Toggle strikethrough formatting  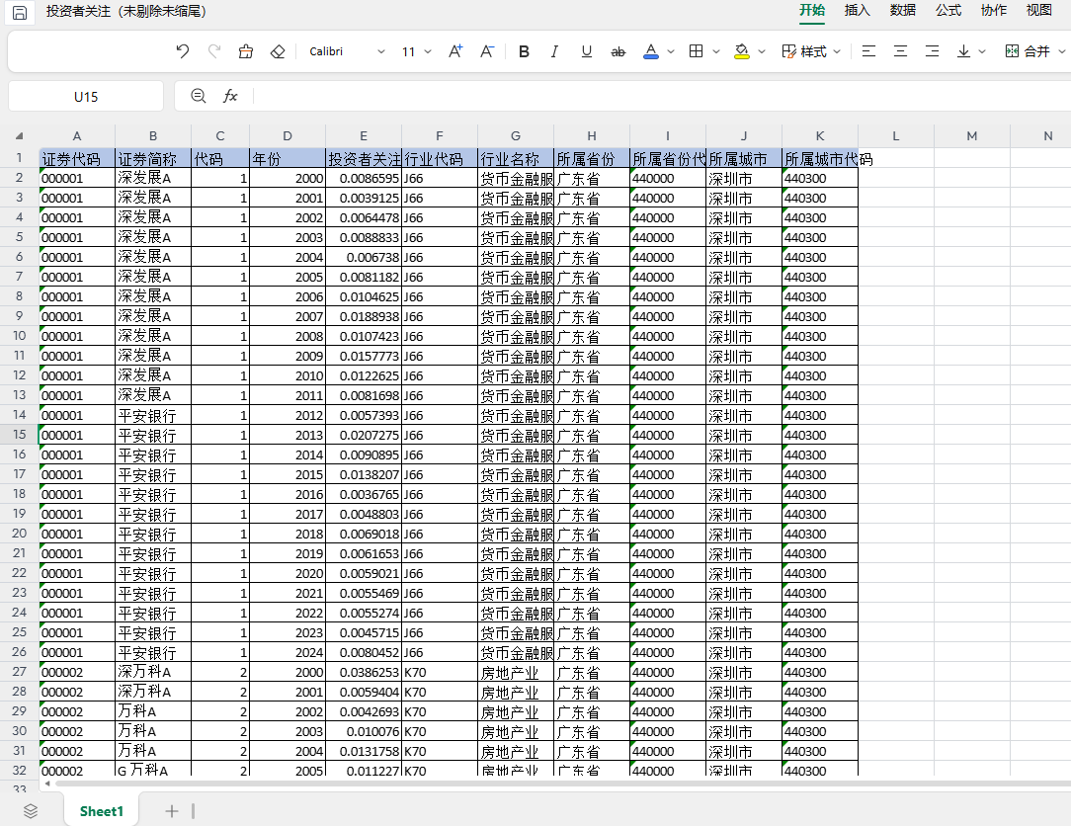click(x=618, y=51)
